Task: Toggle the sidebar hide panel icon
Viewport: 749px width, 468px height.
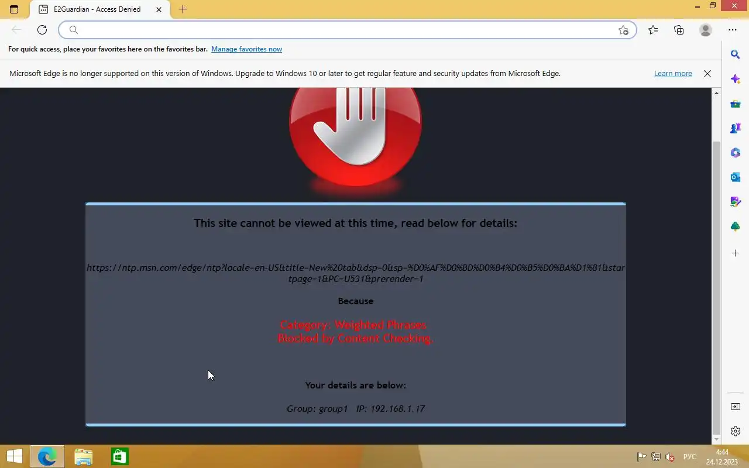Action: 736,407
